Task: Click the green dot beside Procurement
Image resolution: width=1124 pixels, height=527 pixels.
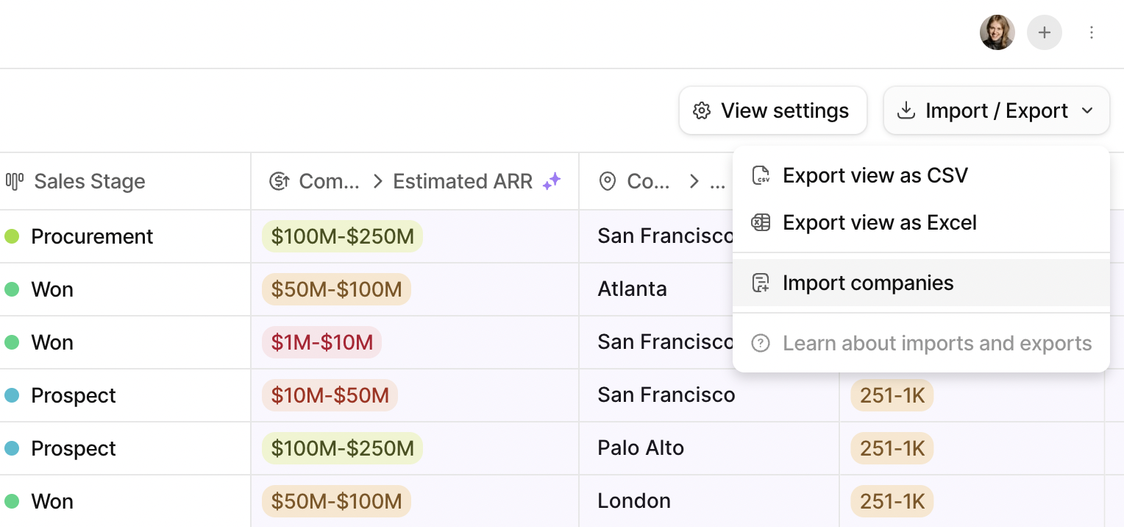Action: pyautogui.click(x=12, y=236)
